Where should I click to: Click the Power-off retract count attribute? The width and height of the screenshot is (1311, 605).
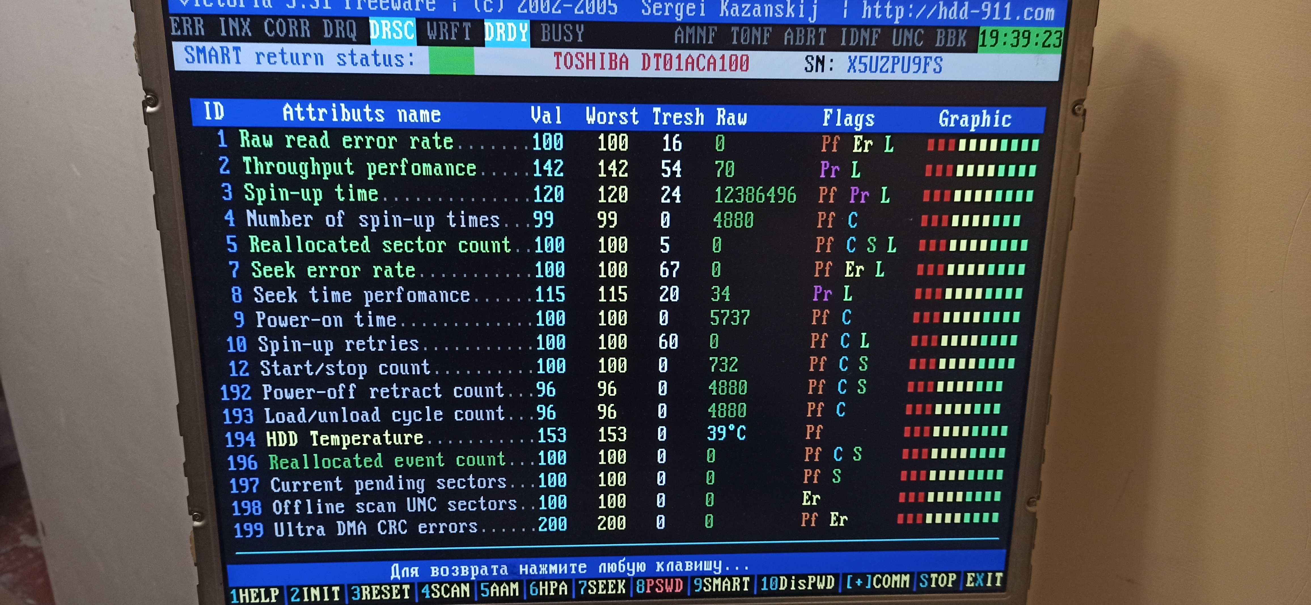(x=383, y=391)
